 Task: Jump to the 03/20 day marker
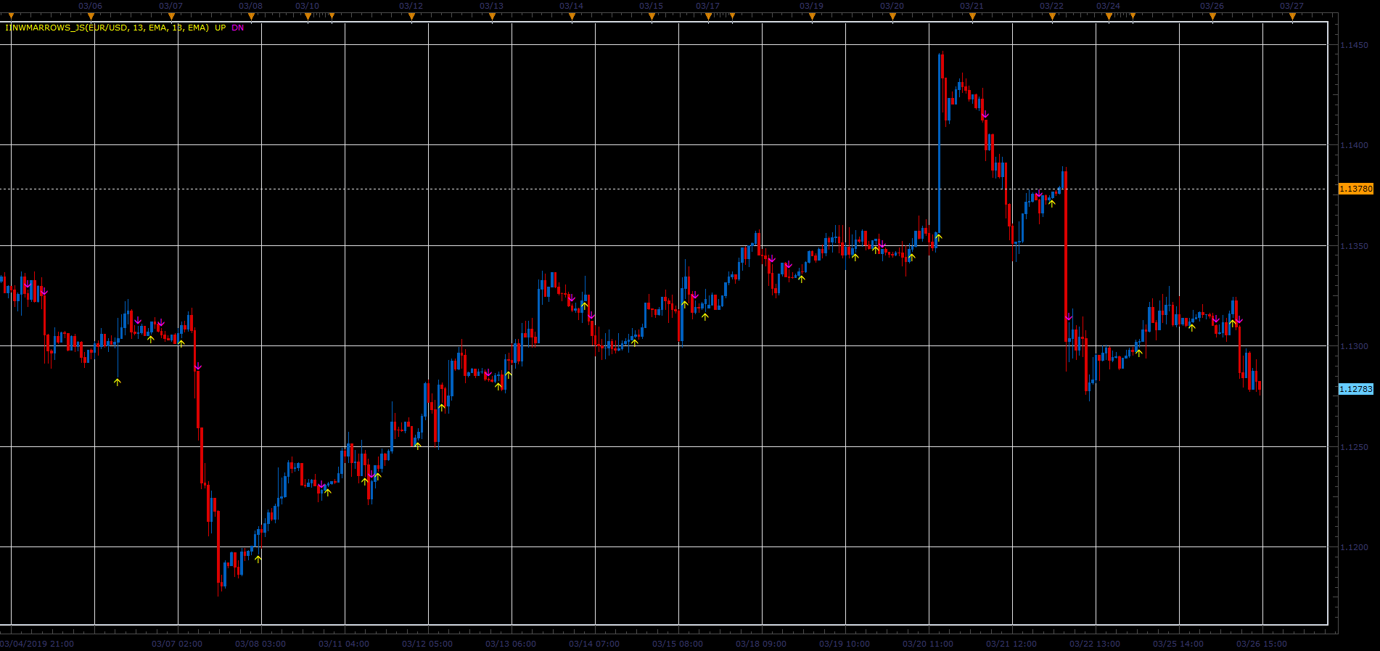click(892, 16)
